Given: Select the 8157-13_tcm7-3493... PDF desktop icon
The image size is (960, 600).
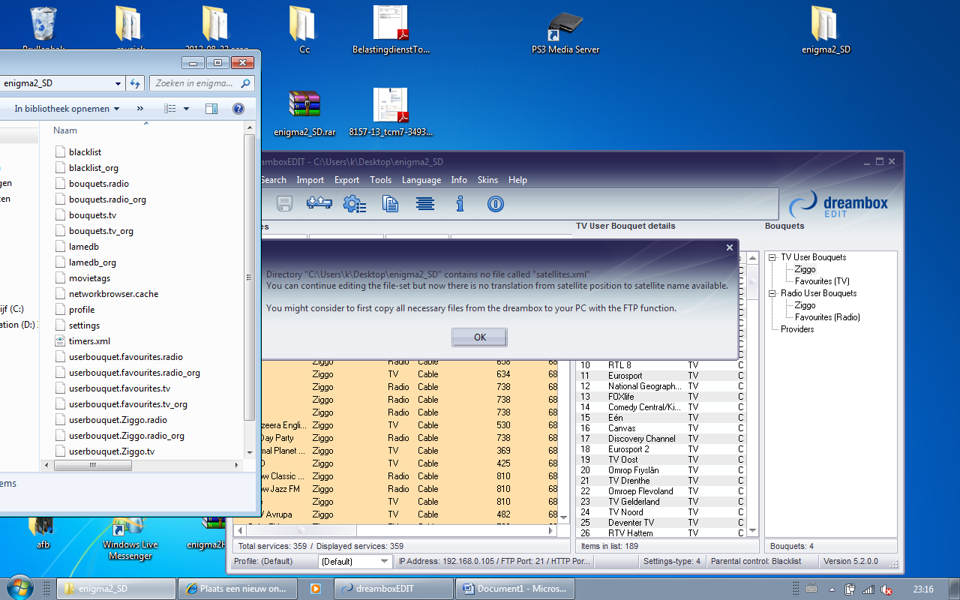Looking at the screenshot, I should pyautogui.click(x=391, y=112).
